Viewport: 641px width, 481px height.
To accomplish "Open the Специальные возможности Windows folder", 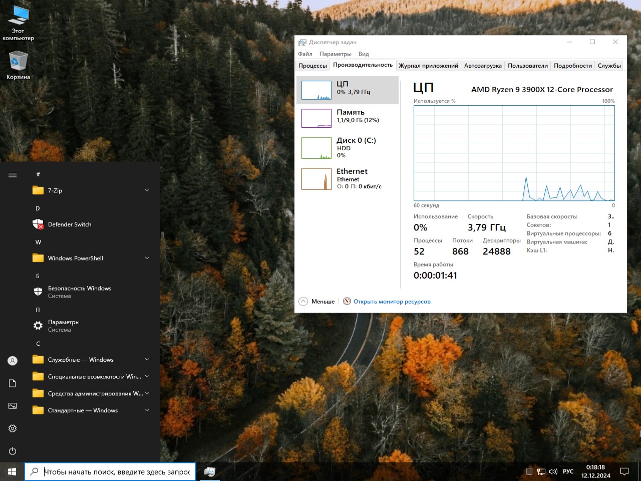I will point(92,376).
